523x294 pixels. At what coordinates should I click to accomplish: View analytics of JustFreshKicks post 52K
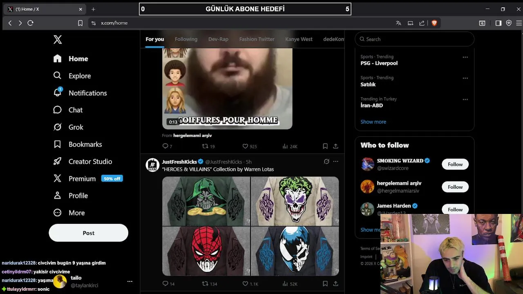point(290,284)
